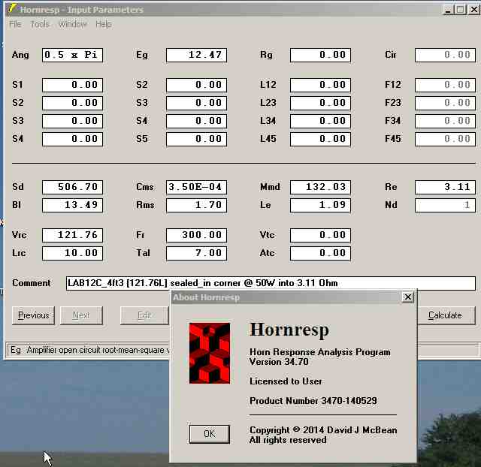Image resolution: width=481 pixels, height=467 pixels.
Task: Click the Cms field showing 3.50E-04
Action: [196, 187]
